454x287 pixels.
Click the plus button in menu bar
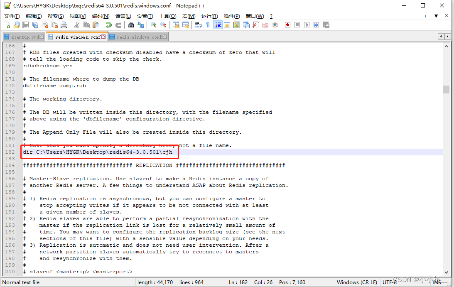(425, 16)
